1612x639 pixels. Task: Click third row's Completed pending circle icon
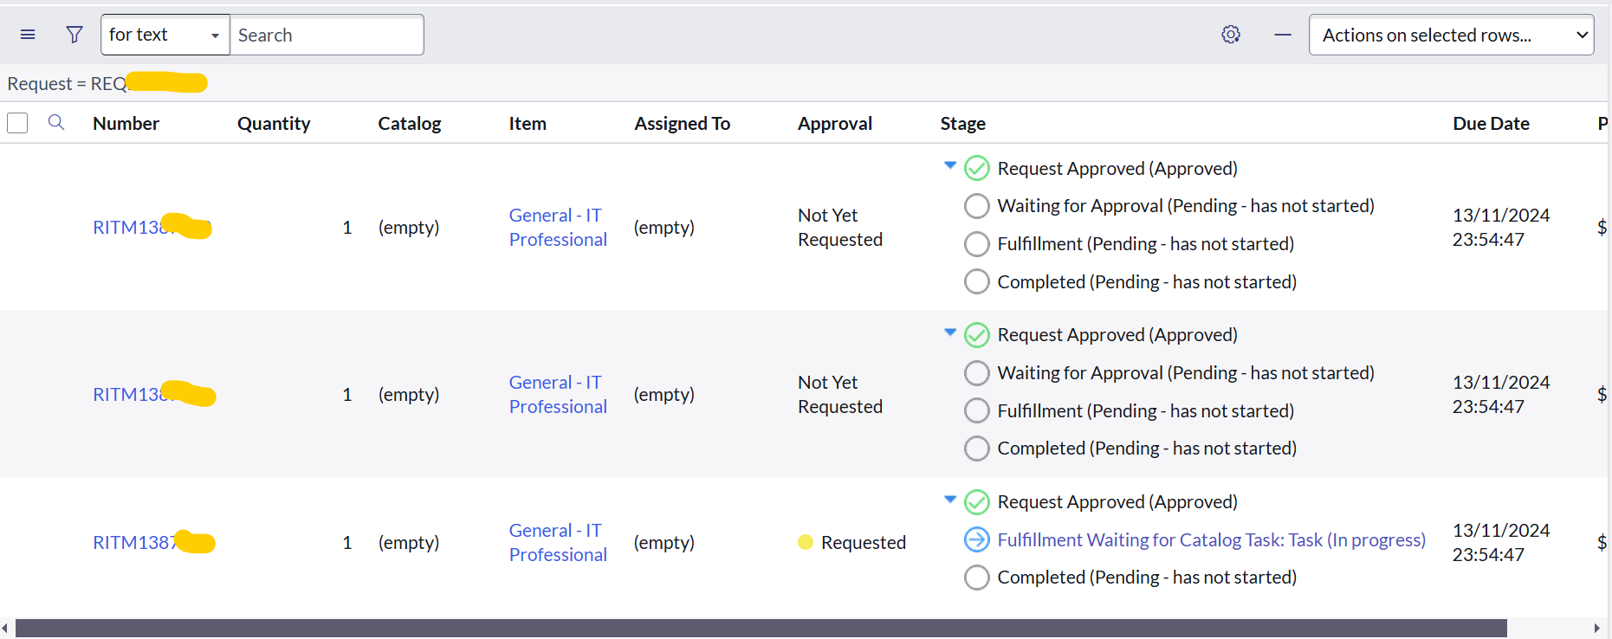(x=976, y=578)
